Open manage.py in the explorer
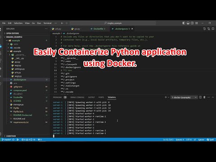Viewport: 216px width, 162px height. 18,104
